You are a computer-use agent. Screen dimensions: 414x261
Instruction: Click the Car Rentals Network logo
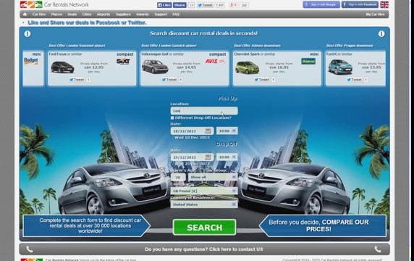(x=54, y=4)
